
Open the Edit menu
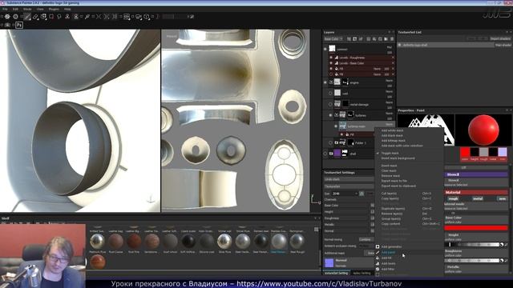click(15, 9)
